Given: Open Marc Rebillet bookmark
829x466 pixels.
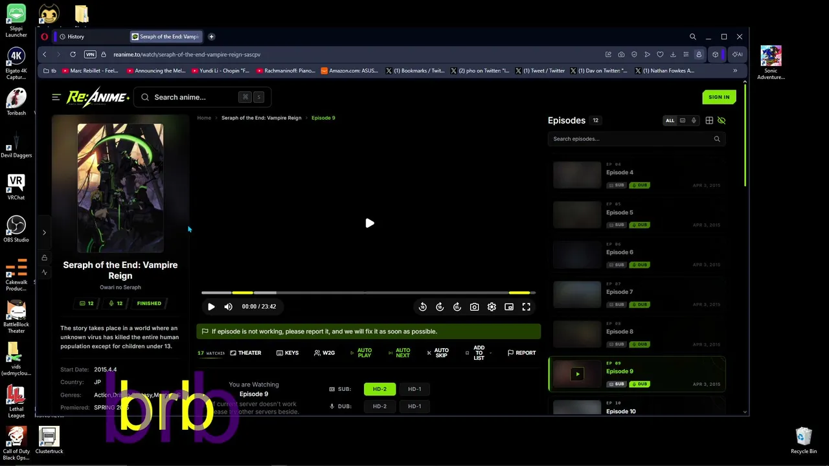Looking at the screenshot, I should [90, 71].
